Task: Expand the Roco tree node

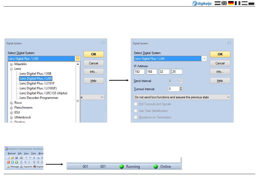Action: point(11,103)
